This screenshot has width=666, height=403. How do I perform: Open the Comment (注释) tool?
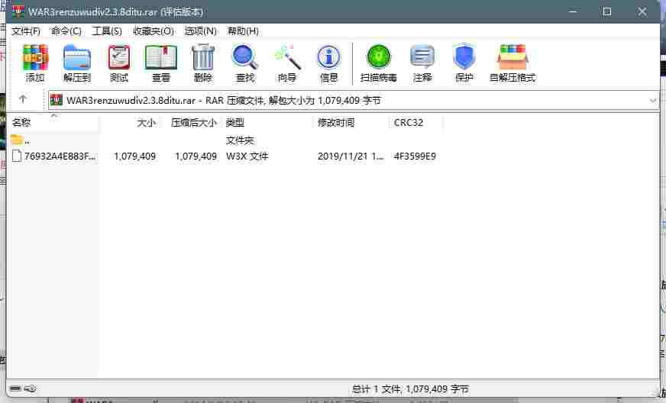422,63
